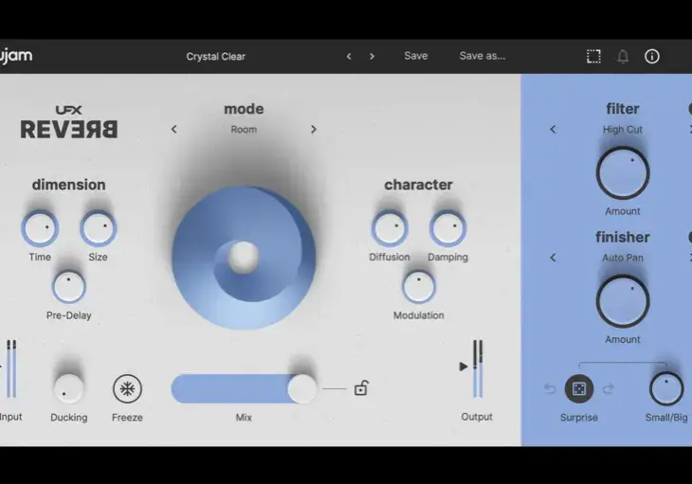The width and height of the screenshot is (692, 484).
Task: Click the Room mode label
Action: click(x=244, y=130)
